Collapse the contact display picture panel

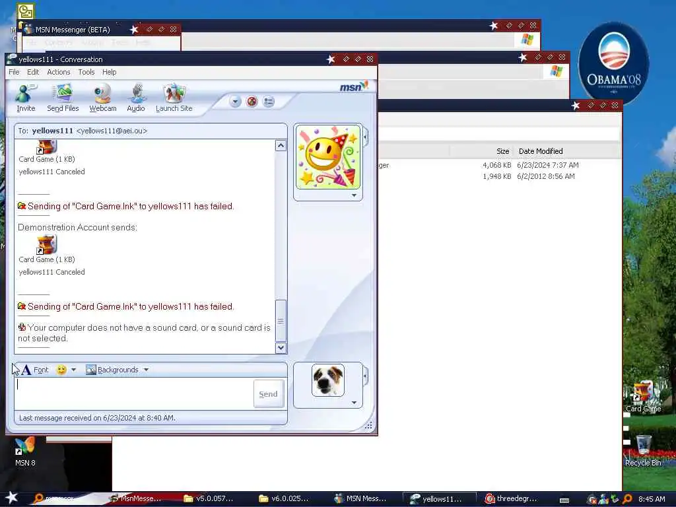(x=366, y=137)
